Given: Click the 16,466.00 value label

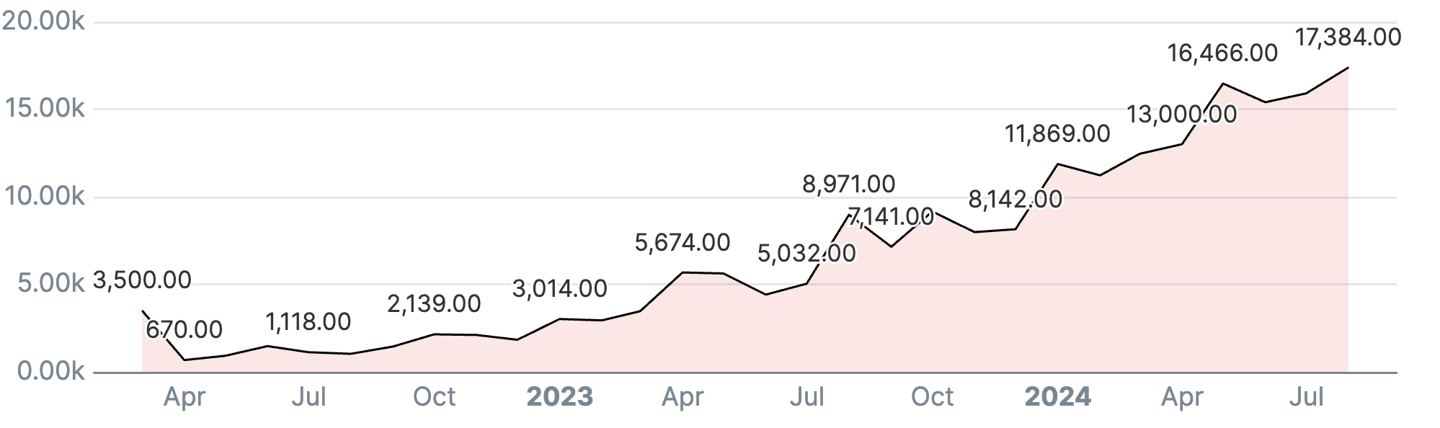Looking at the screenshot, I should (x=1222, y=53).
